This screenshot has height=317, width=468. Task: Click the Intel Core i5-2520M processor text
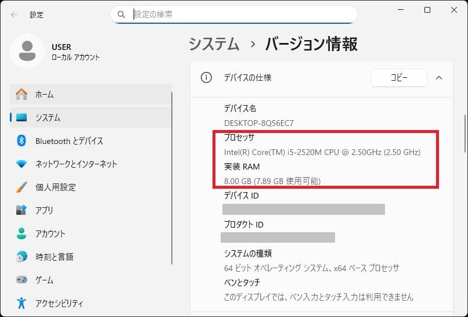(x=322, y=152)
